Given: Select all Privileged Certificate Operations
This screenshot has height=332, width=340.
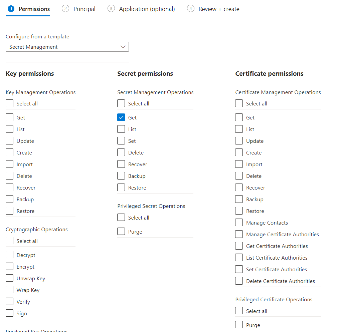Looking at the screenshot, I should click(x=239, y=311).
